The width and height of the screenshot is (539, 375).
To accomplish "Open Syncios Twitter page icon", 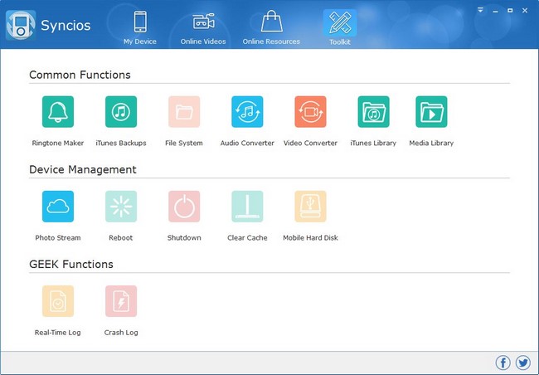I will (x=523, y=363).
